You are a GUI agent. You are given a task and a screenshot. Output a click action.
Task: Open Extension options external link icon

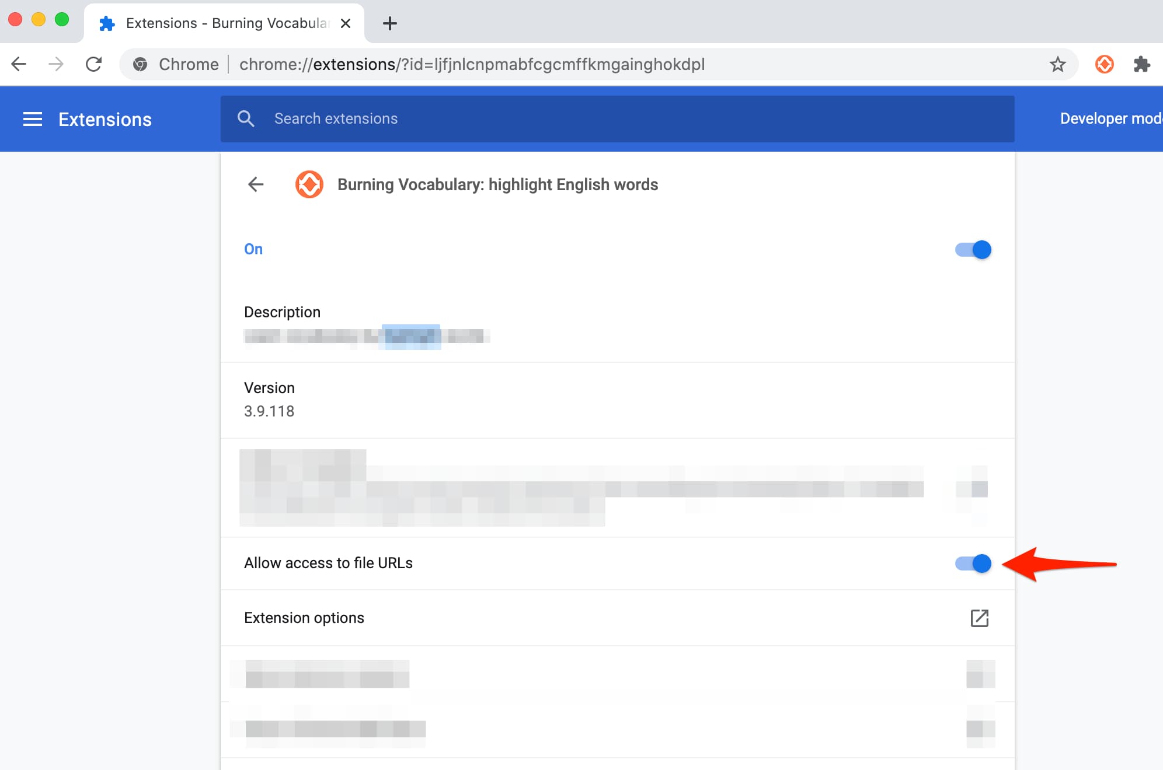point(979,618)
